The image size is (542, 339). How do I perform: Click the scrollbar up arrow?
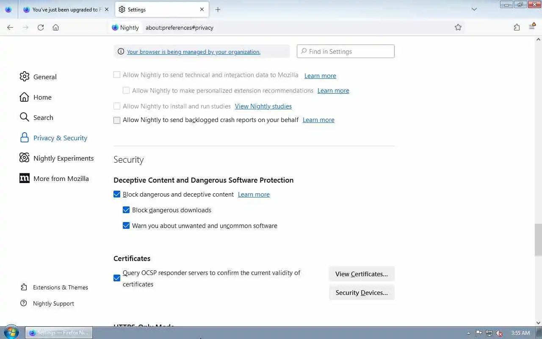click(x=538, y=39)
